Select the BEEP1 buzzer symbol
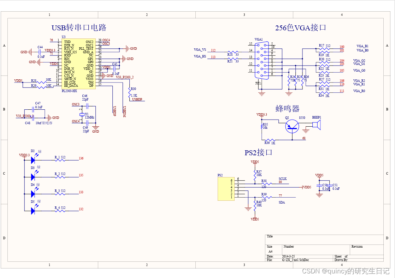395x278 pixels. (x=317, y=124)
